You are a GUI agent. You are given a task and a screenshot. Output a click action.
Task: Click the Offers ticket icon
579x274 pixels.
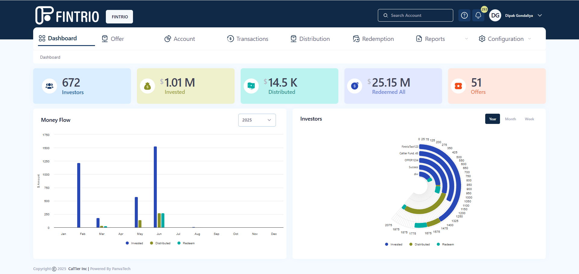(458, 86)
